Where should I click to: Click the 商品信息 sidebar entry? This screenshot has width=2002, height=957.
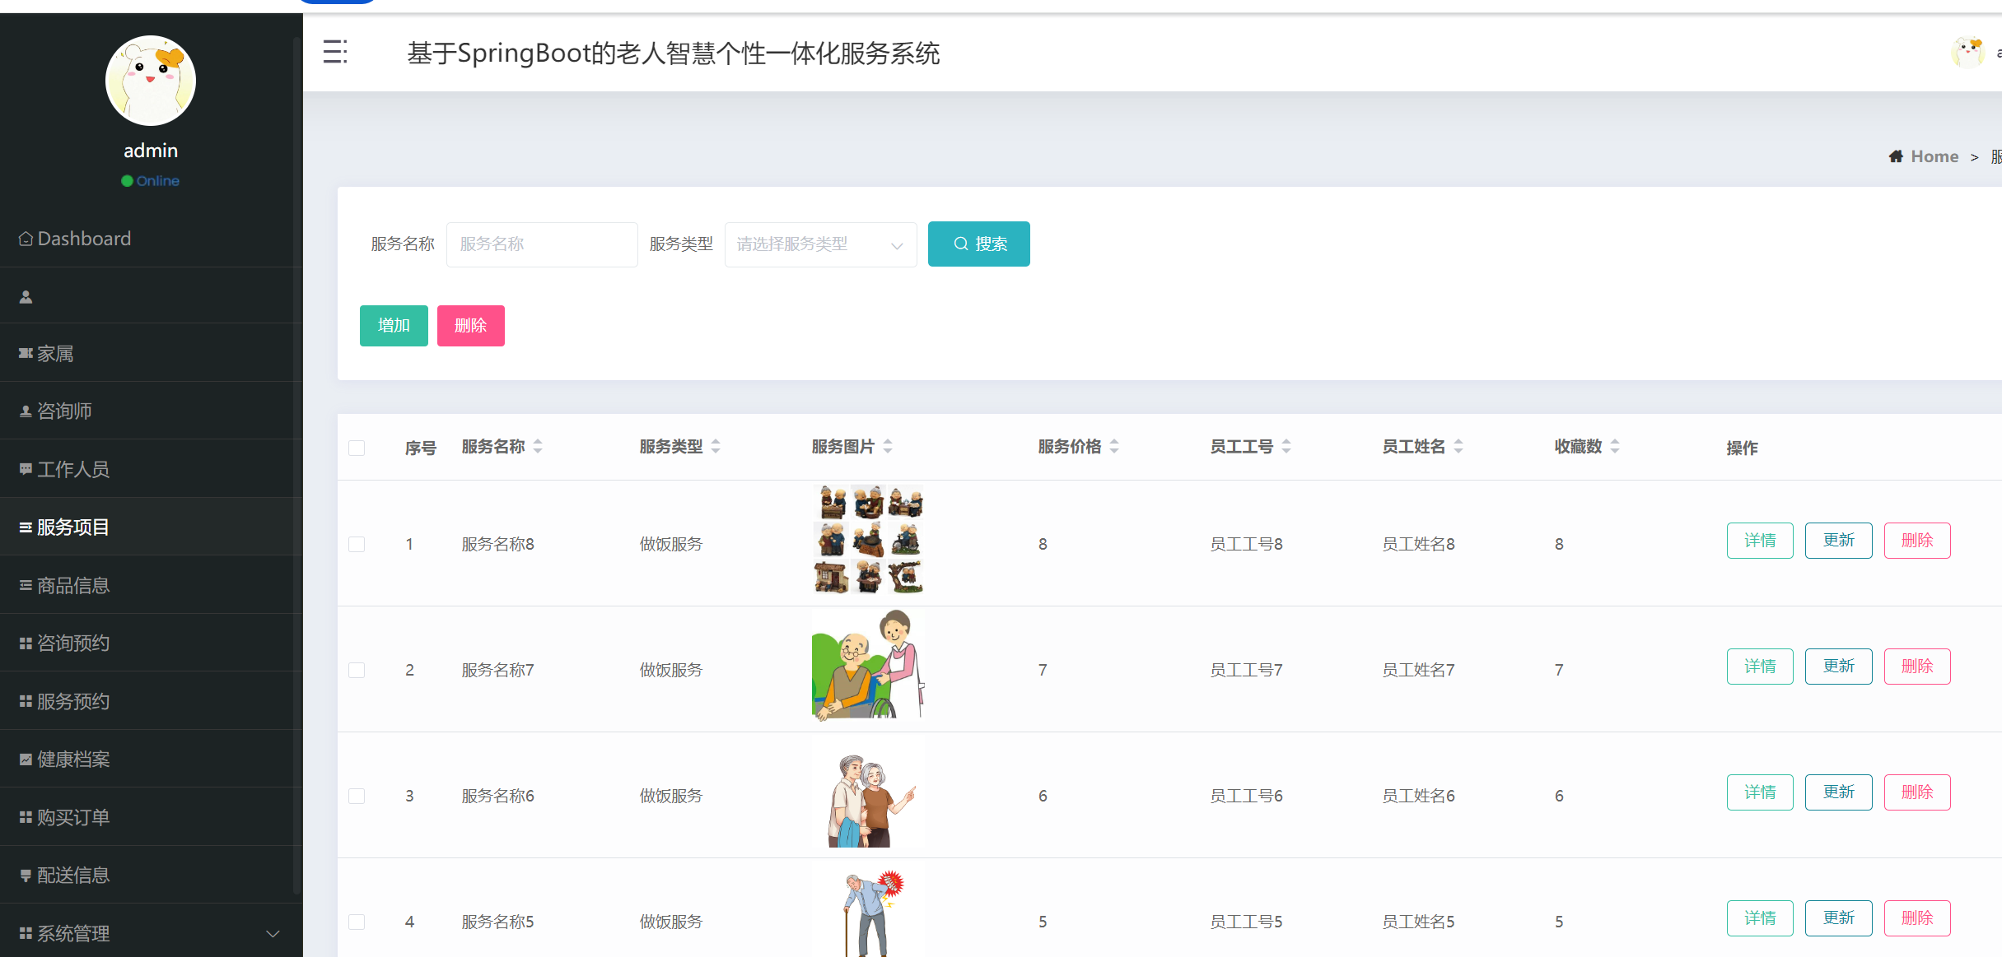point(72,584)
